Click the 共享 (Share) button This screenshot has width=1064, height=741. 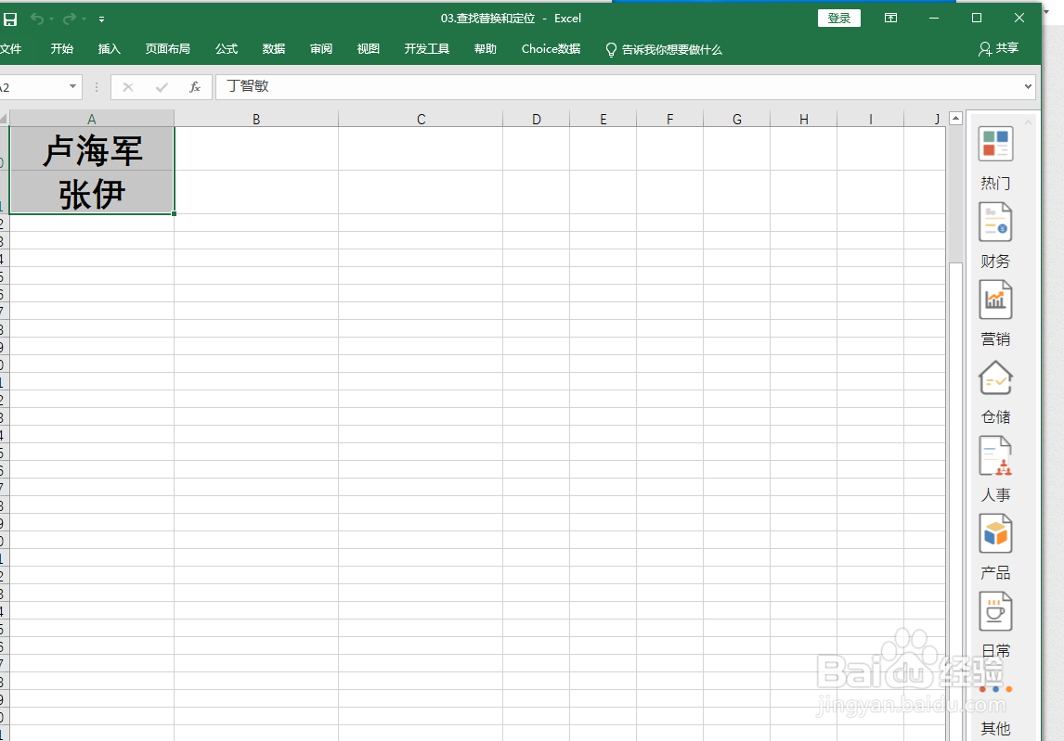tap(998, 49)
